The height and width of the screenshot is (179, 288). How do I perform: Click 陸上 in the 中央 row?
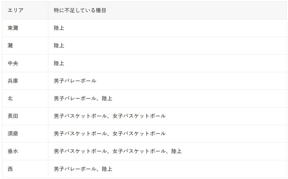tap(59, 63)
